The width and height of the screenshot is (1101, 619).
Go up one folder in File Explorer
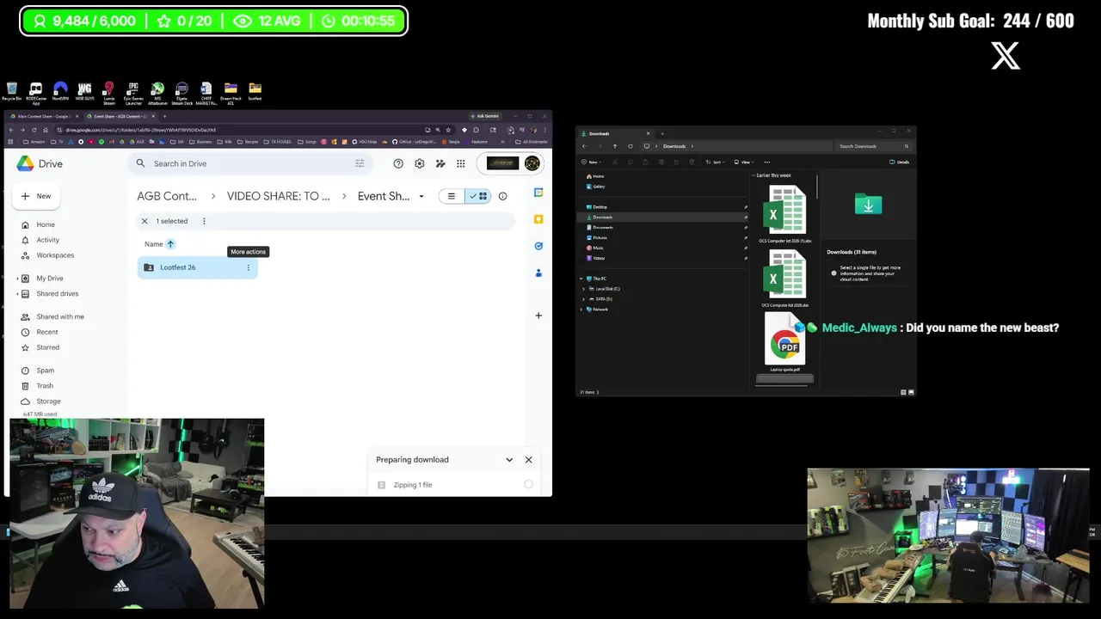click(615, 146)
